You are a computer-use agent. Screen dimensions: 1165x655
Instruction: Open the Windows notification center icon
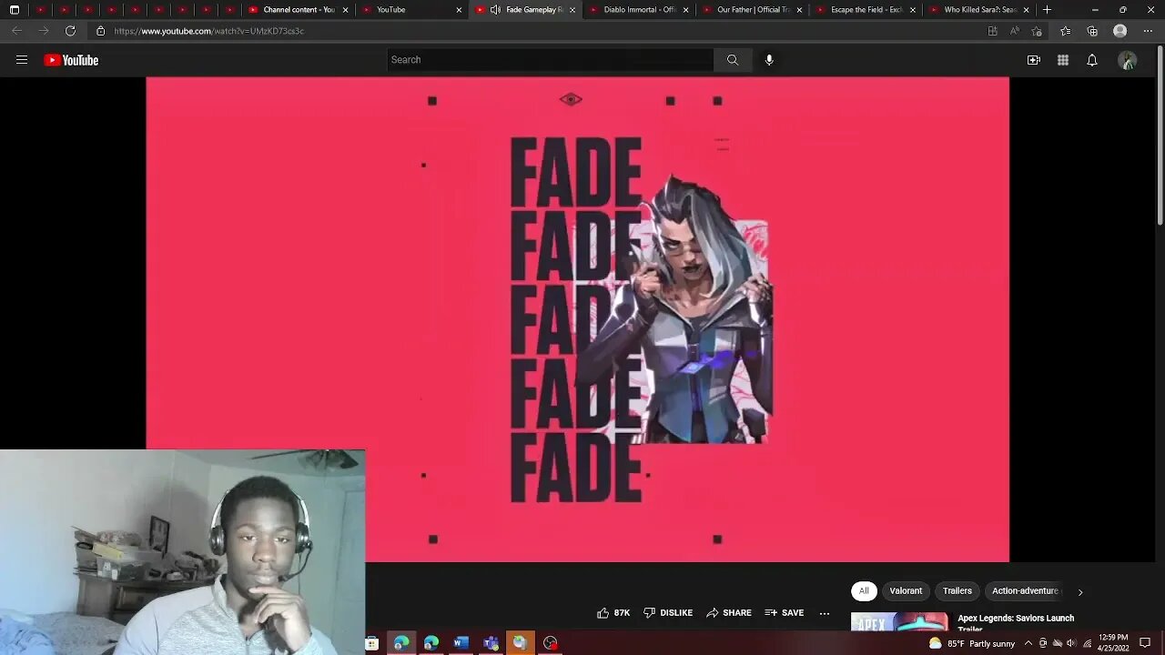coord(1145,643)
